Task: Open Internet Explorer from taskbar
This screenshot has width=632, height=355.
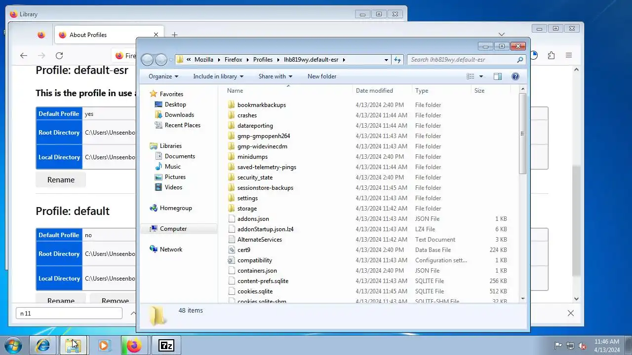Action: click(x=43, y=345)
